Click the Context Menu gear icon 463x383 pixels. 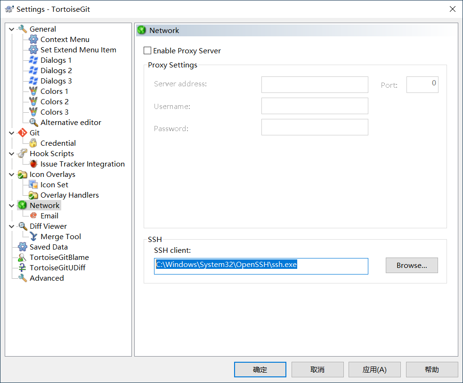point(33,39)
